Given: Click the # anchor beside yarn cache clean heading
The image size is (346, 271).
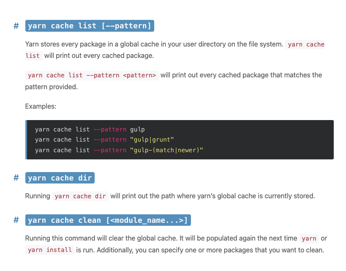Looking at the screenshot, I should tap(16, 220).
